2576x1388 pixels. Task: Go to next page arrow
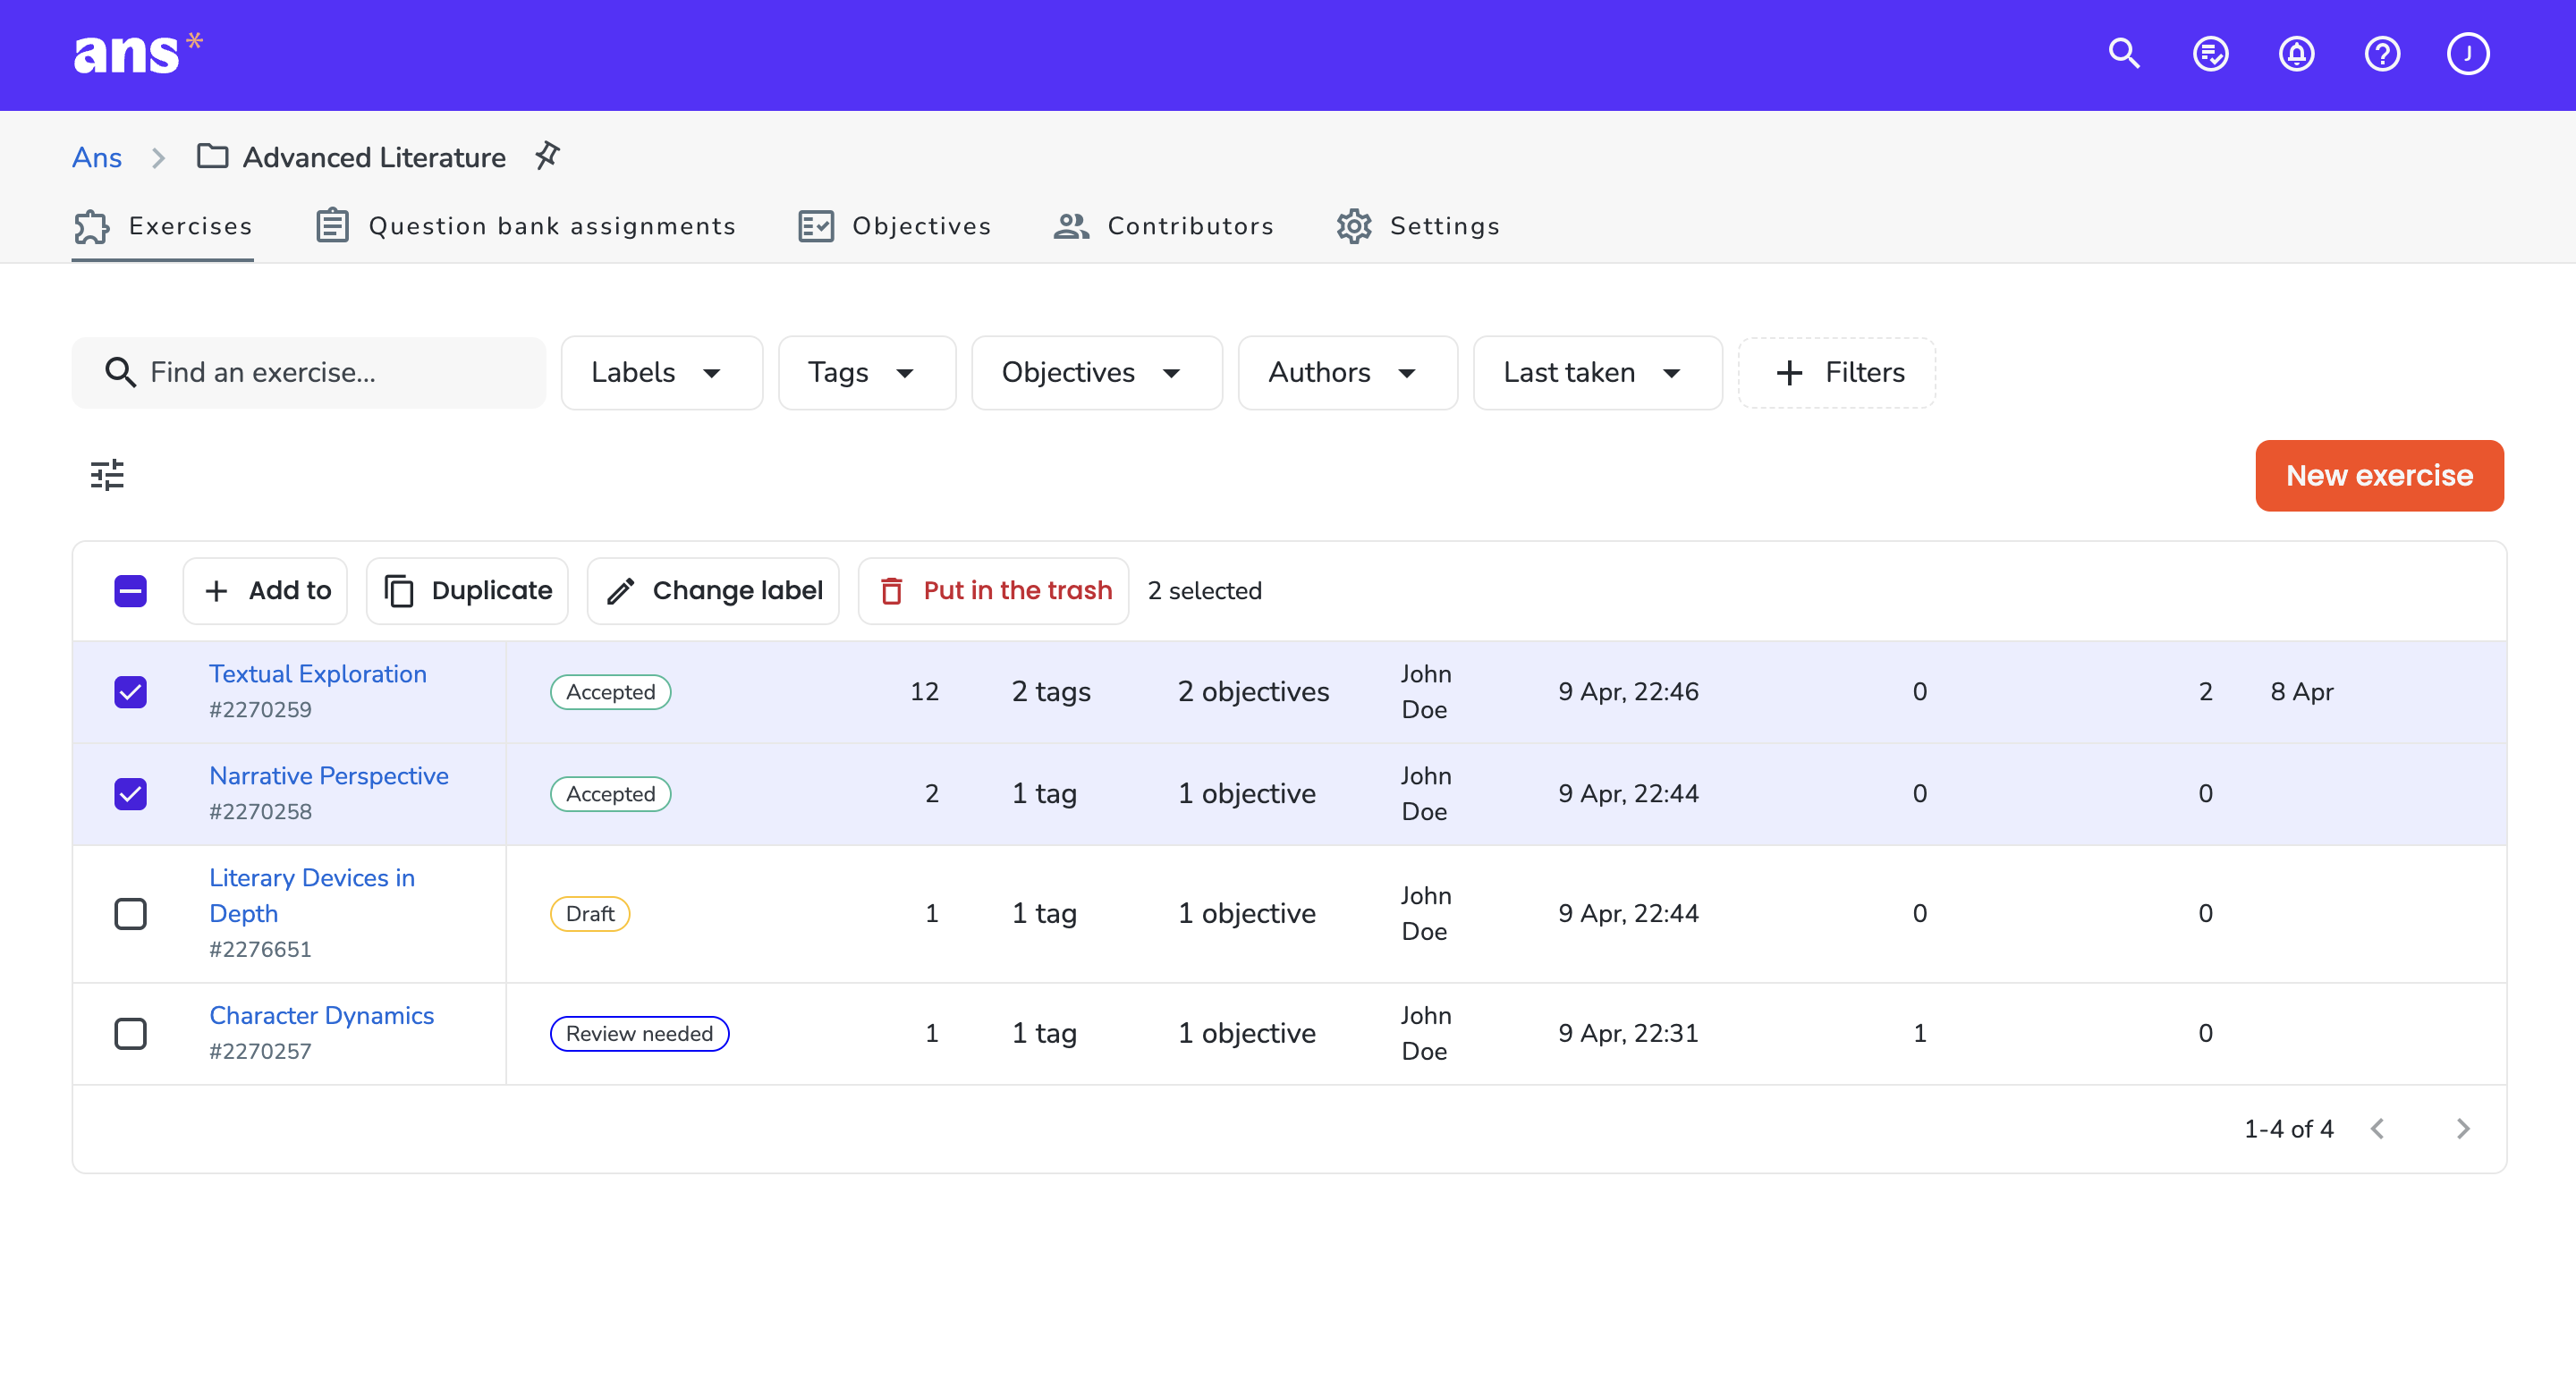click(2462, 1129)
